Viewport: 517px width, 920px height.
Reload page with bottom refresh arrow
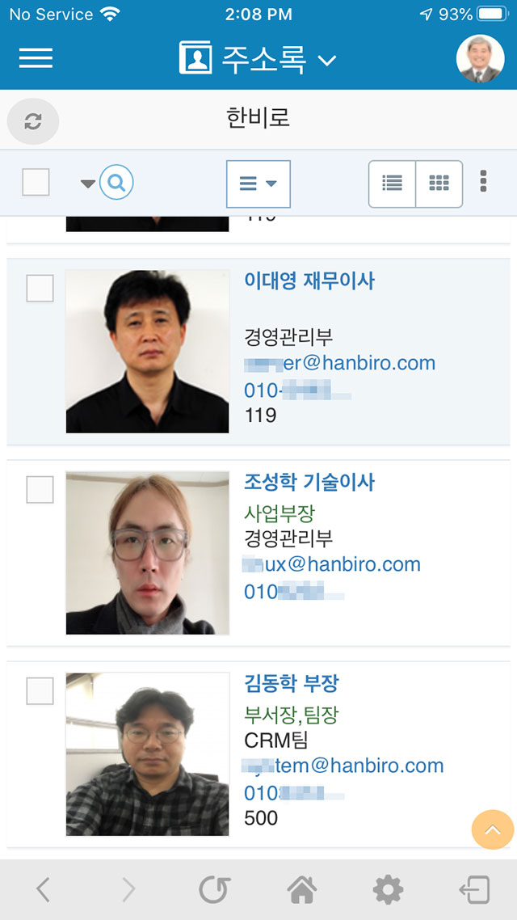(214, 890)
